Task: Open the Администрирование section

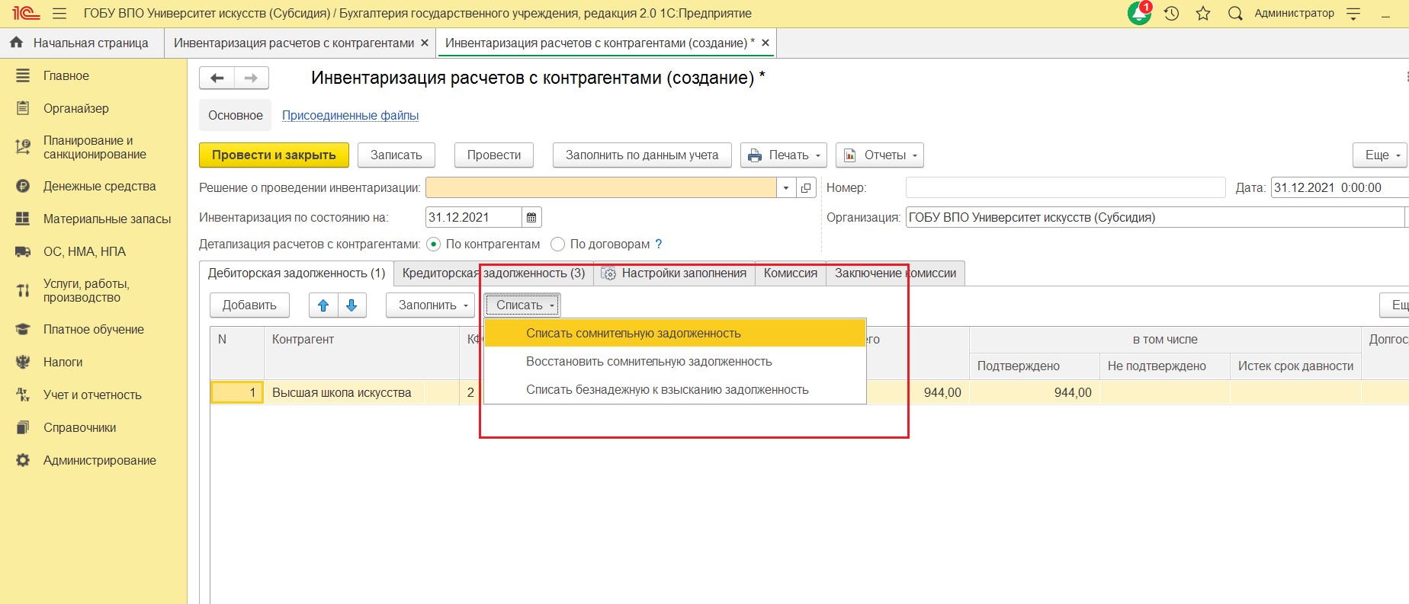Action: click(x=100, y=461)
